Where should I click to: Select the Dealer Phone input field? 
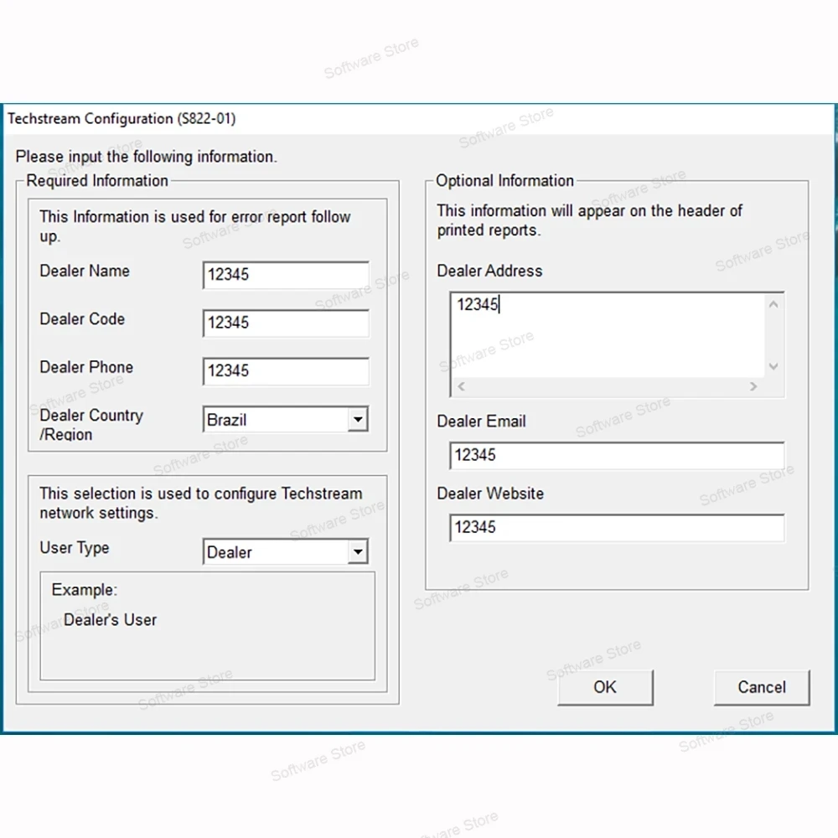[286, 371]
